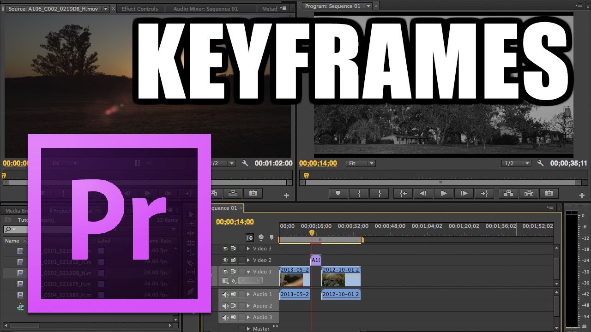Screen dimensions: 591x332
Task: Click Overwrite button in Source monitor
Action: pos(233,194)
